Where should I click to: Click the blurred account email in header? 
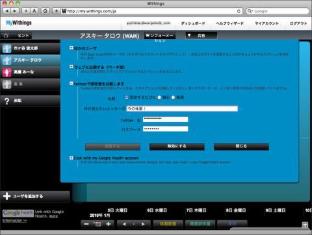click(148, 23)
